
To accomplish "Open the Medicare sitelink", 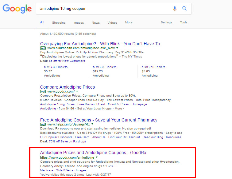I will (x=47, y=170).
